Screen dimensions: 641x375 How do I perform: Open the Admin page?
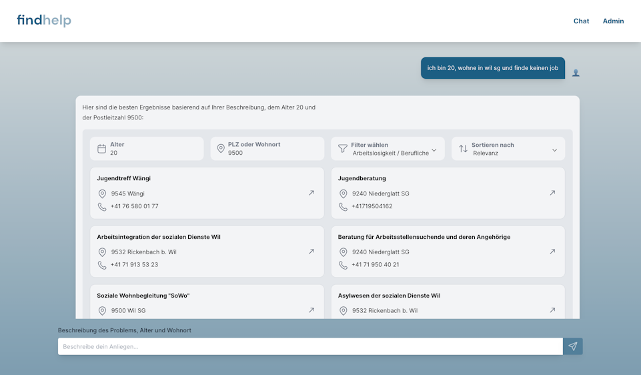coord(613,21)
